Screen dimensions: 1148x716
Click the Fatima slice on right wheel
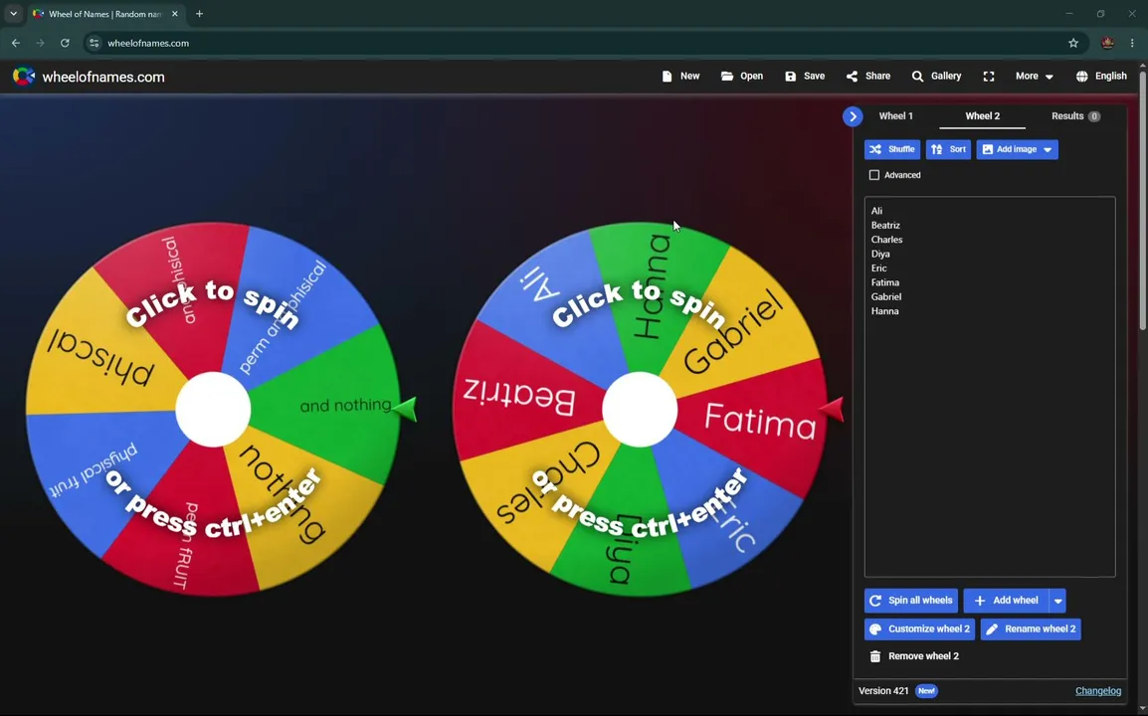point(760,421)
